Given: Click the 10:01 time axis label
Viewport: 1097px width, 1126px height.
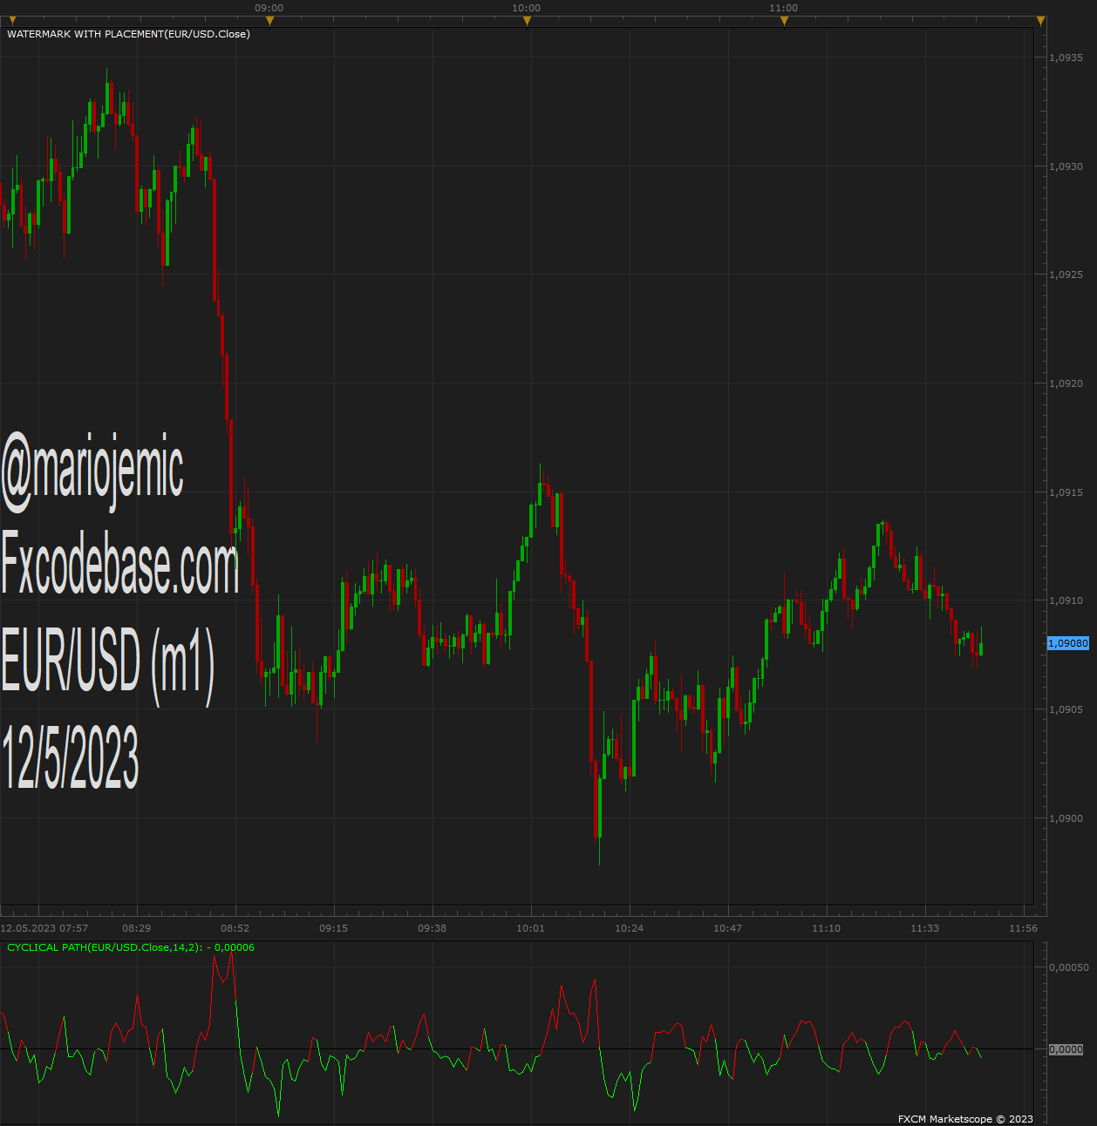Looking at the screenshot, I should [530, 928].
